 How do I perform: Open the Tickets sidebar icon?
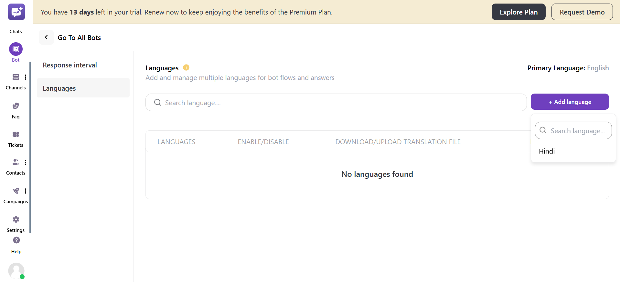(x=16, y=134)
